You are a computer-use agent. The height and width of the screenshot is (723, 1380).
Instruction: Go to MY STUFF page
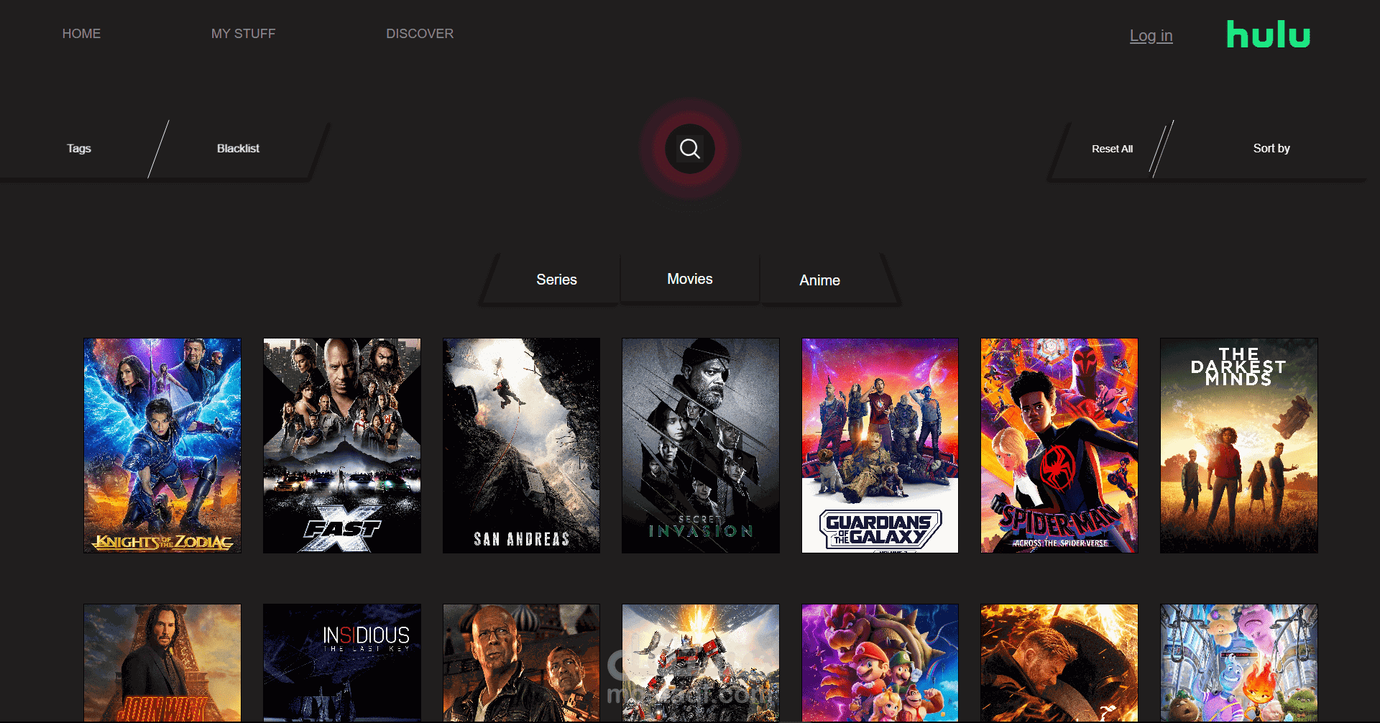pos(243,34)
